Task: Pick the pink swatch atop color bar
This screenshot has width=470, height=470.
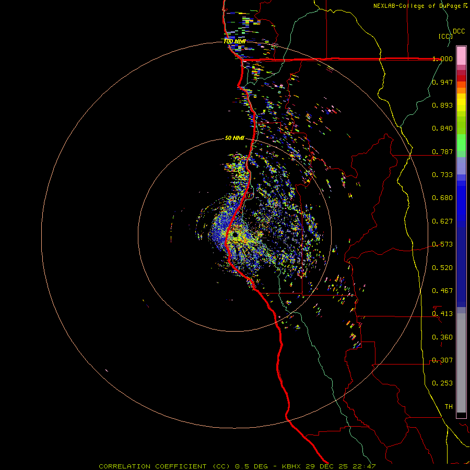Action: (461, 54)
